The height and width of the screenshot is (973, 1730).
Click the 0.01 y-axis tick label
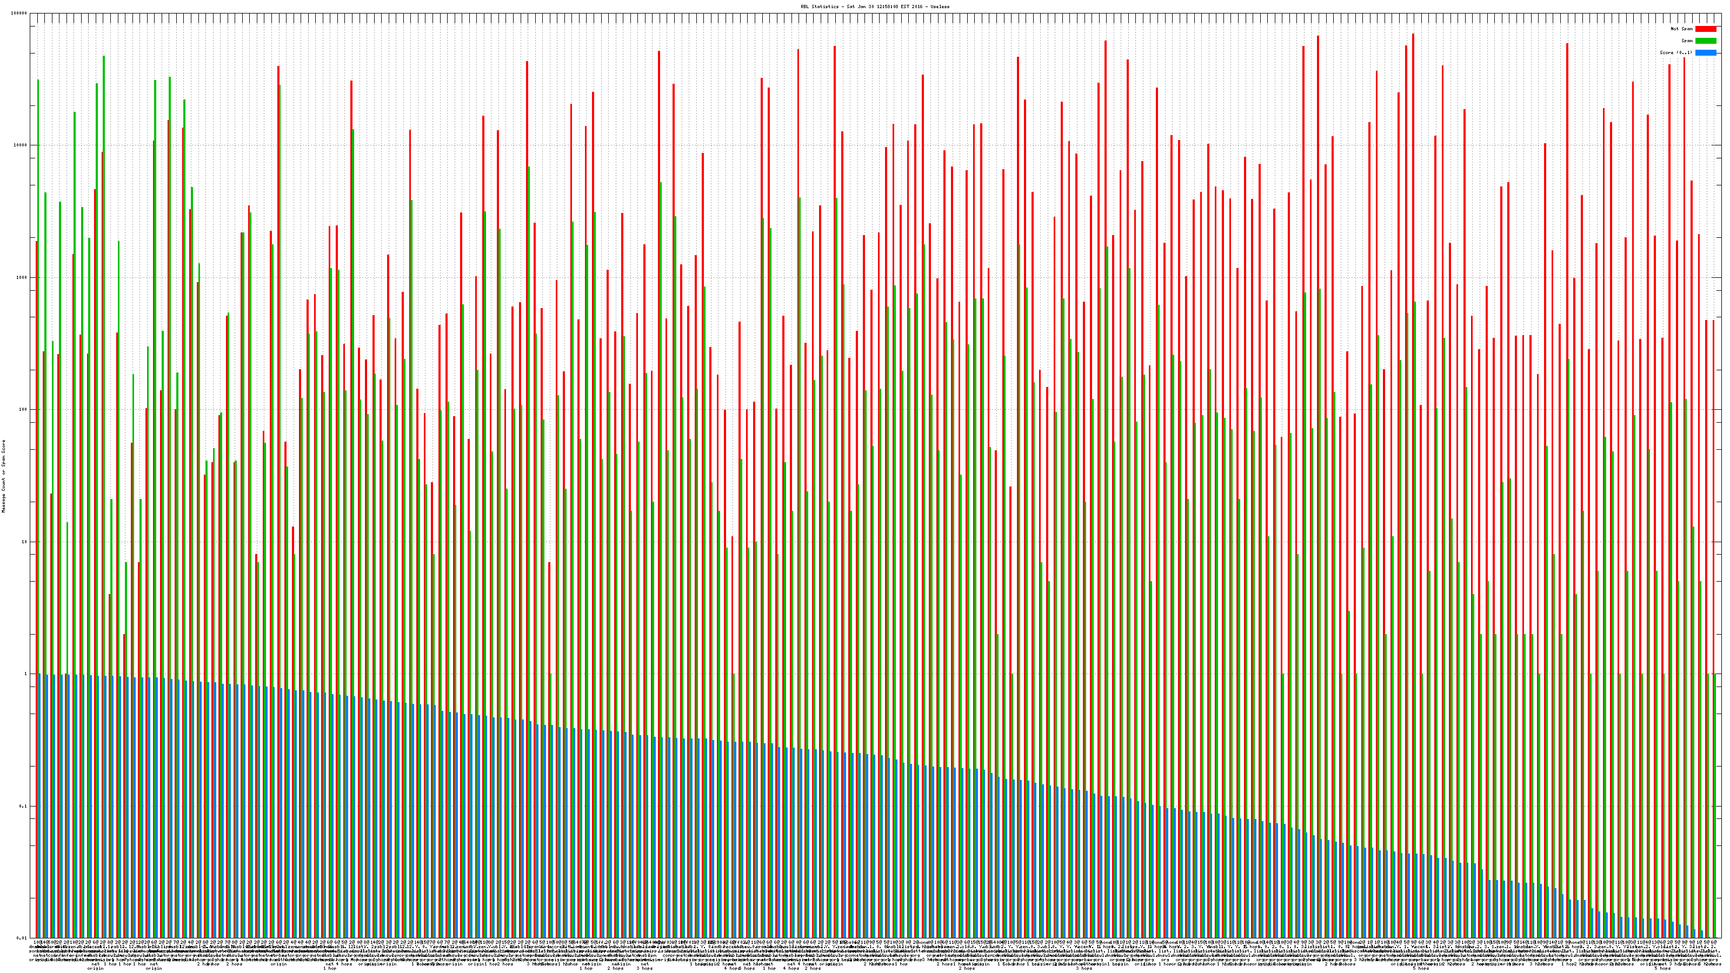coord(22,938)
